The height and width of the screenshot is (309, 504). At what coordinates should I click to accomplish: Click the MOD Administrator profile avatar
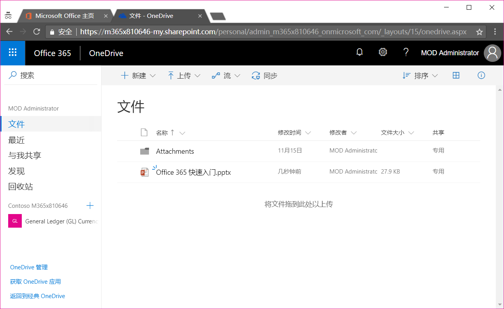(492, 53)
